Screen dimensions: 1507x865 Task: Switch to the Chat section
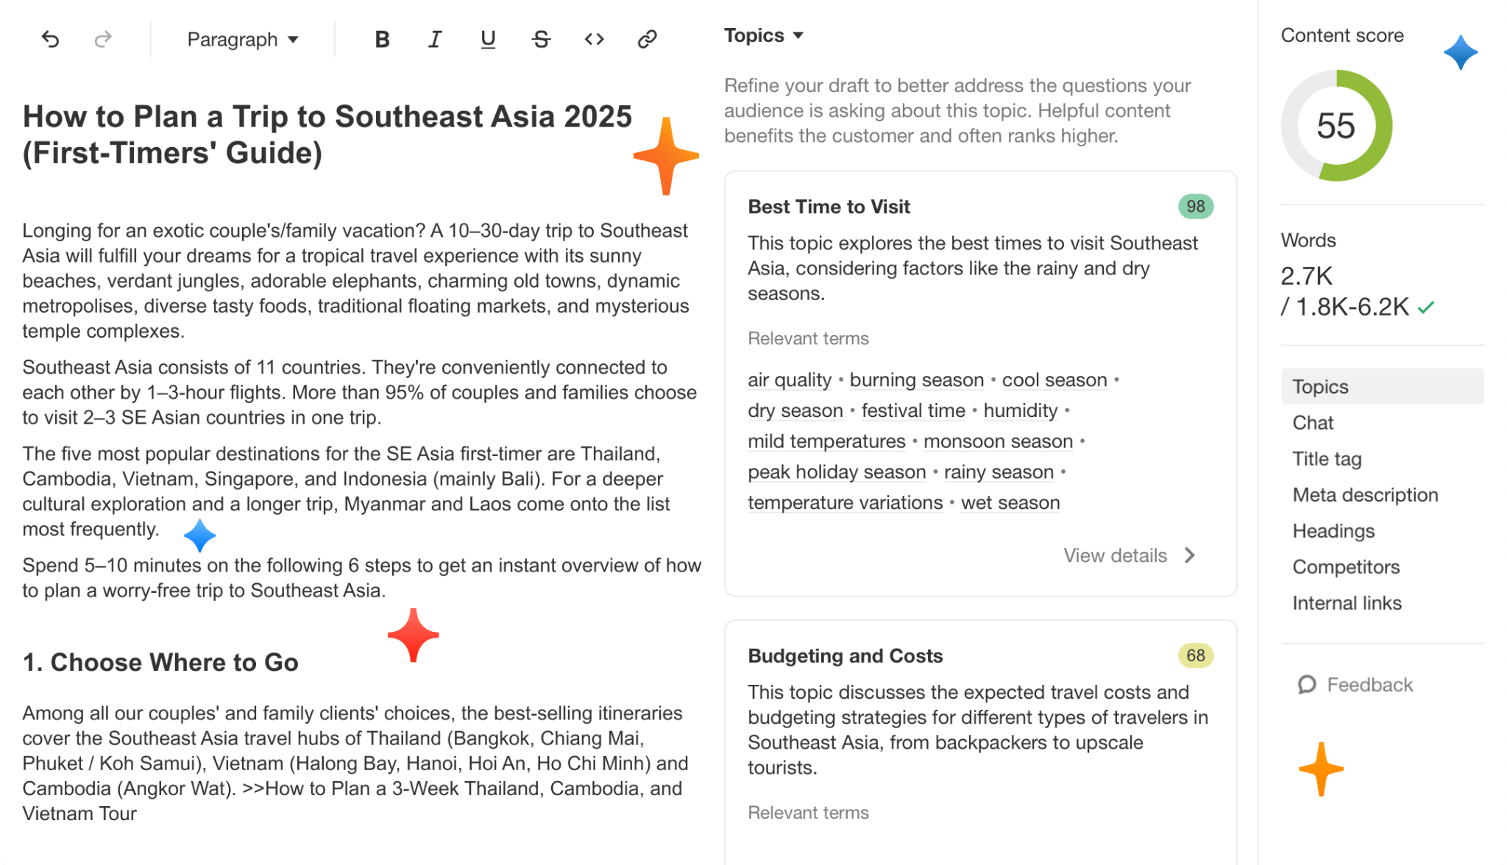tap(1312, 422)
